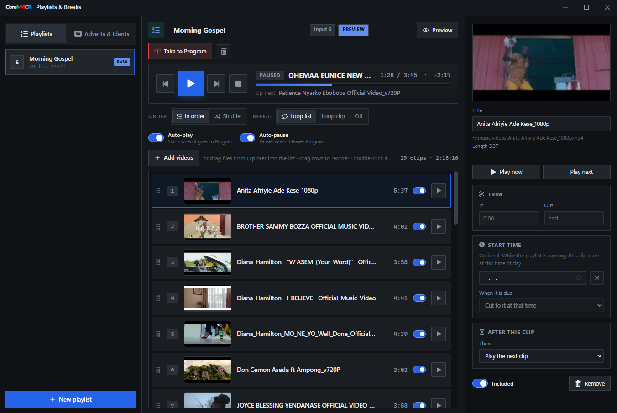Switch to the Adverts & Idents tab
617x413 pixels.
(x=102, y=34)
